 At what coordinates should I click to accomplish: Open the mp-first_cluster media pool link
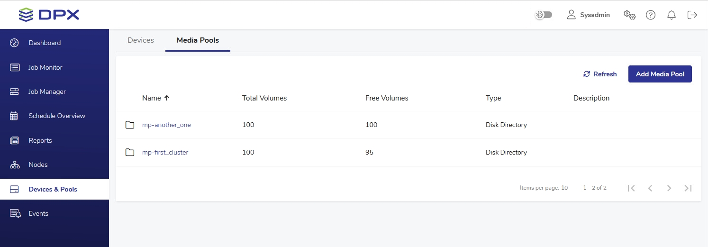(165, 152)
